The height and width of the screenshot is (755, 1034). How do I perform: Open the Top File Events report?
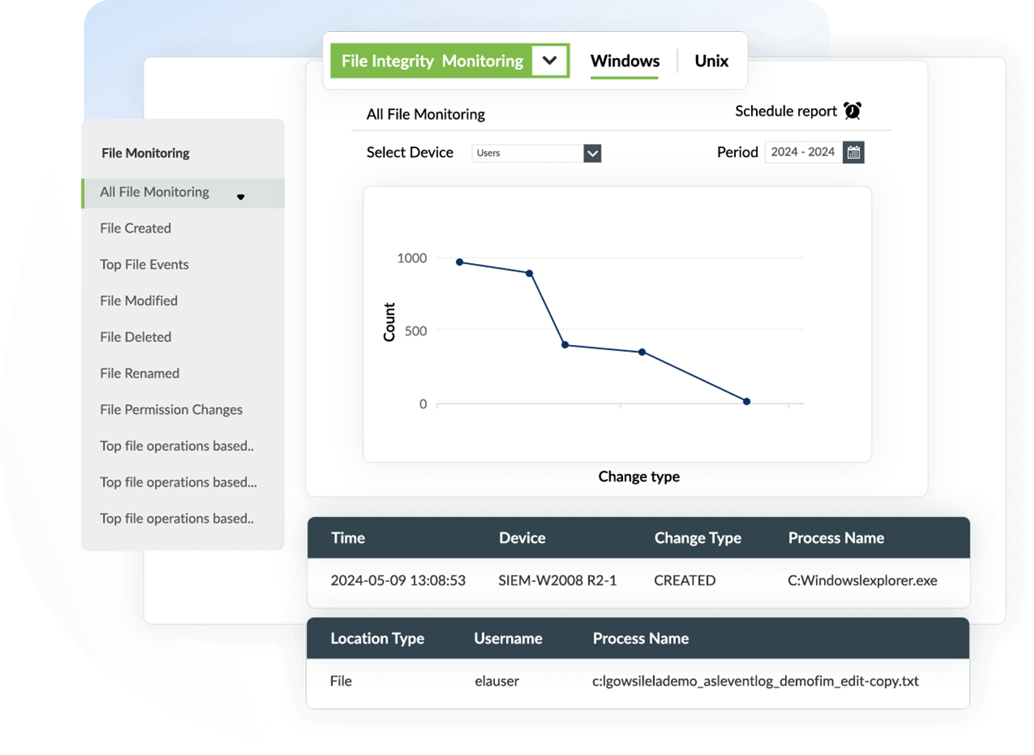tap(145, 265)
